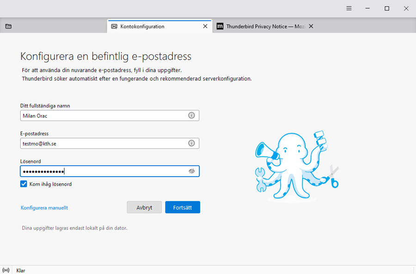Click info icon in E-postadress field
416x274 pixels.
click(x=191, y=143)
